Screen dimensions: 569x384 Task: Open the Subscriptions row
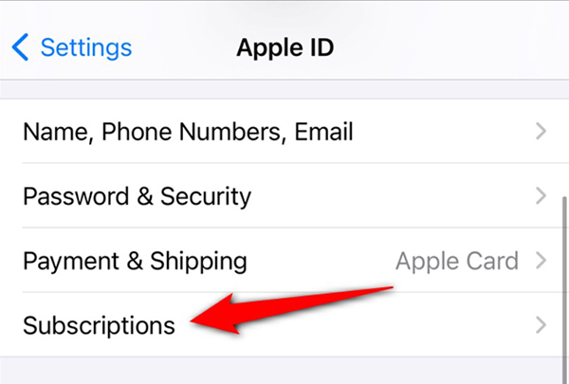tap(284, 325)
